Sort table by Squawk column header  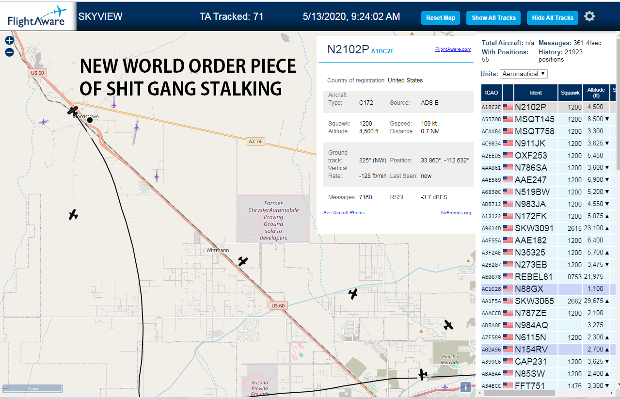click(x=570, y=92)
